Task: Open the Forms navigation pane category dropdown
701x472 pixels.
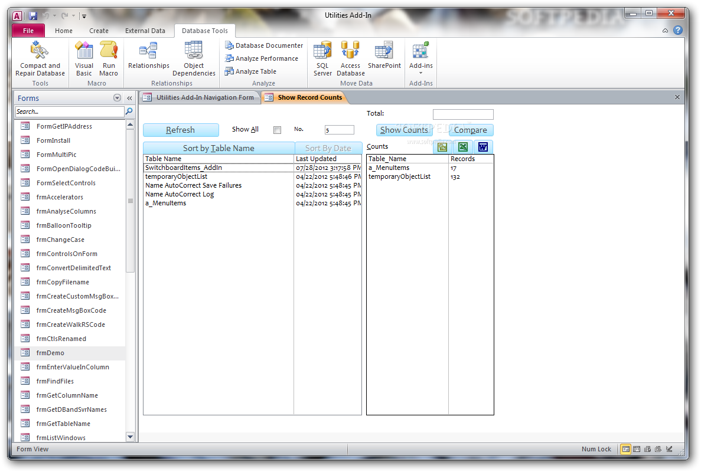Action: (x=117, y=98)
